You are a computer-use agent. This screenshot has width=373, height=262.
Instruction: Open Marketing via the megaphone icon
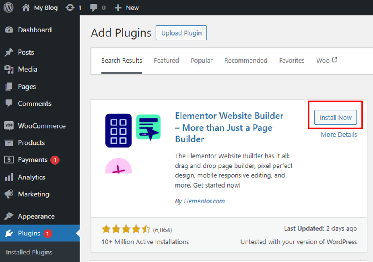click(9, 194)
